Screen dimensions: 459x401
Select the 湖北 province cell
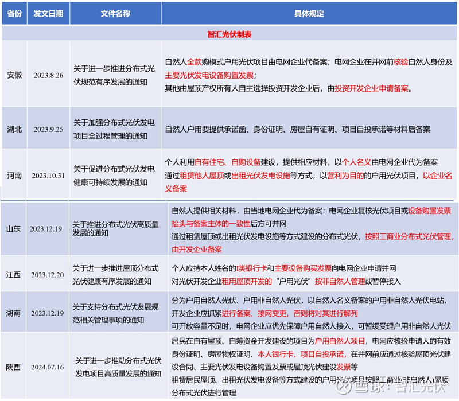(14, 129)
